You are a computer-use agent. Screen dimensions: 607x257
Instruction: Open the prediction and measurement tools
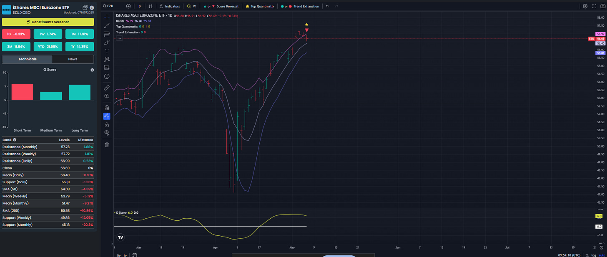point(107,67)
